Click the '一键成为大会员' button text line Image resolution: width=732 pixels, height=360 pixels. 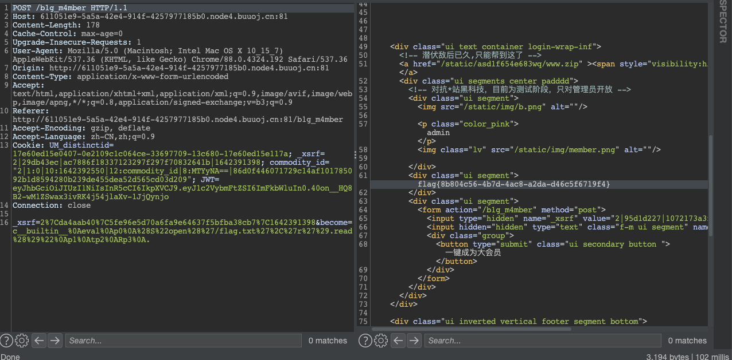pos(473,253)
